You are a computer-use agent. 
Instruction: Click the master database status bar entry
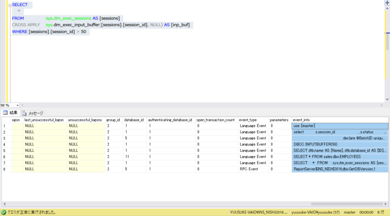(350, 212)
